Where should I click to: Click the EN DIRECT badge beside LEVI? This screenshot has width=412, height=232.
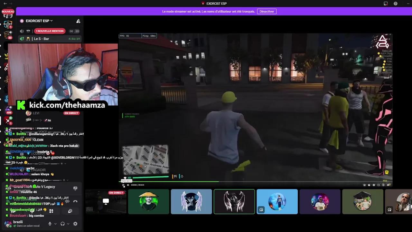click(x=71, y=113)
